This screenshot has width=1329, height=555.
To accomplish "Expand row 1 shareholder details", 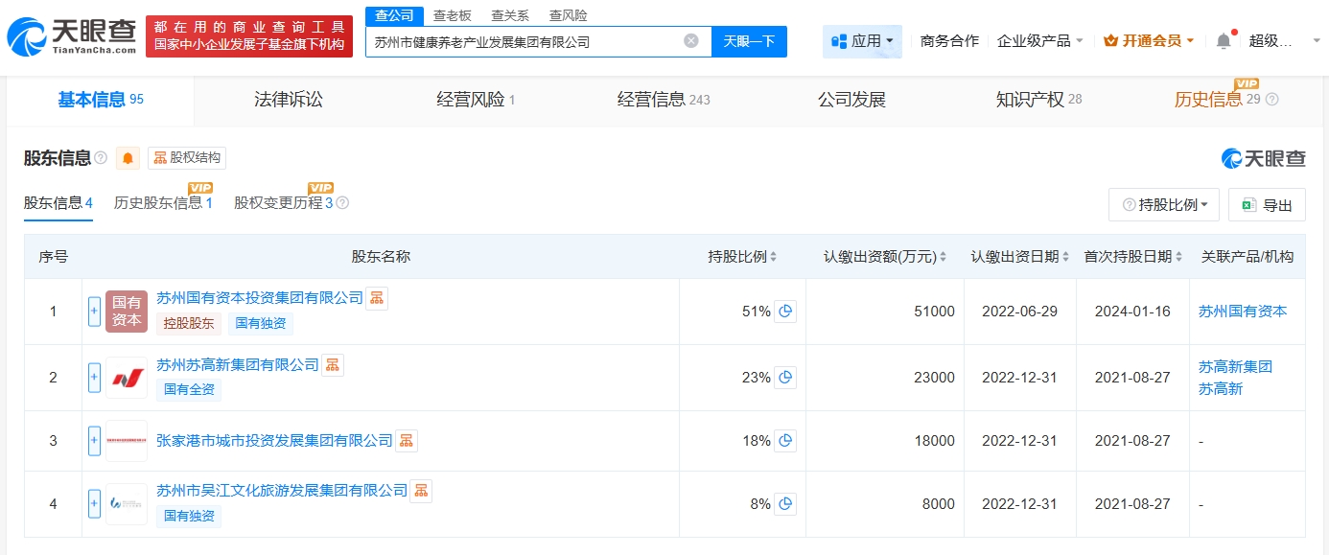I will pyautogui.click(x=94, y=312).
